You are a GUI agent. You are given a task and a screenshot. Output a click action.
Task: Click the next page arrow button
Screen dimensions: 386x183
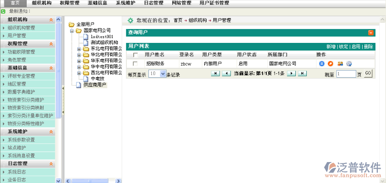291,73
